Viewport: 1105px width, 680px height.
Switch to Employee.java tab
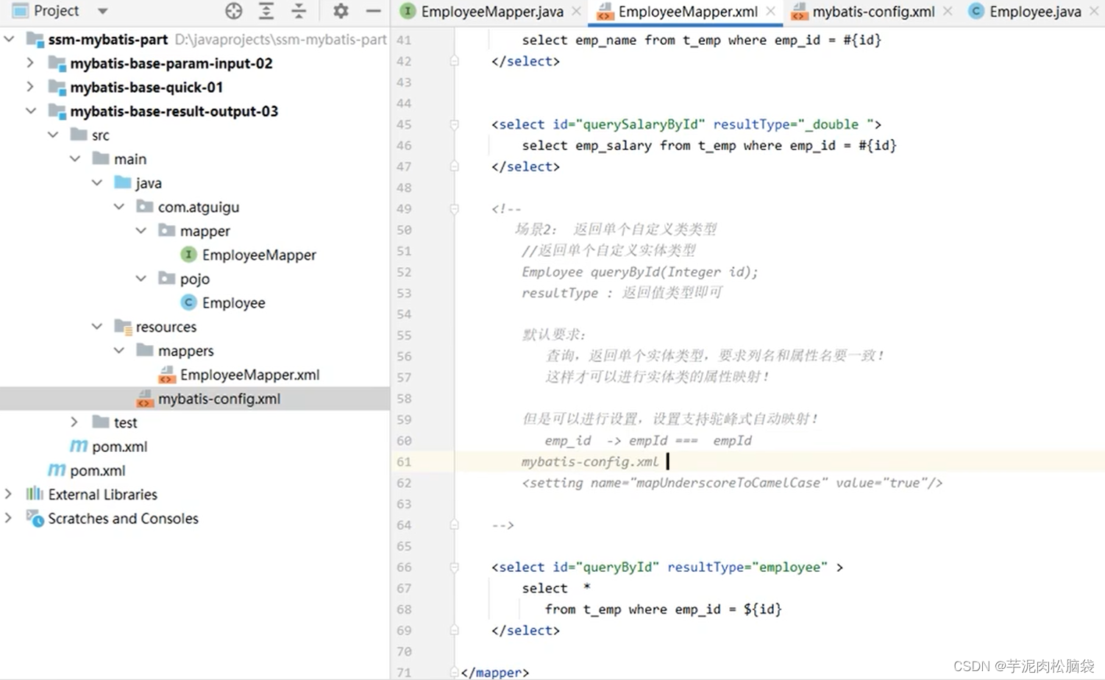coord(1035,12)
